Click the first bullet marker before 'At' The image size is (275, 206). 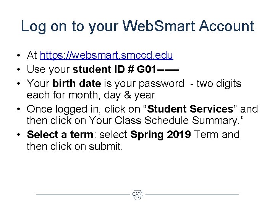coord(19,56)
